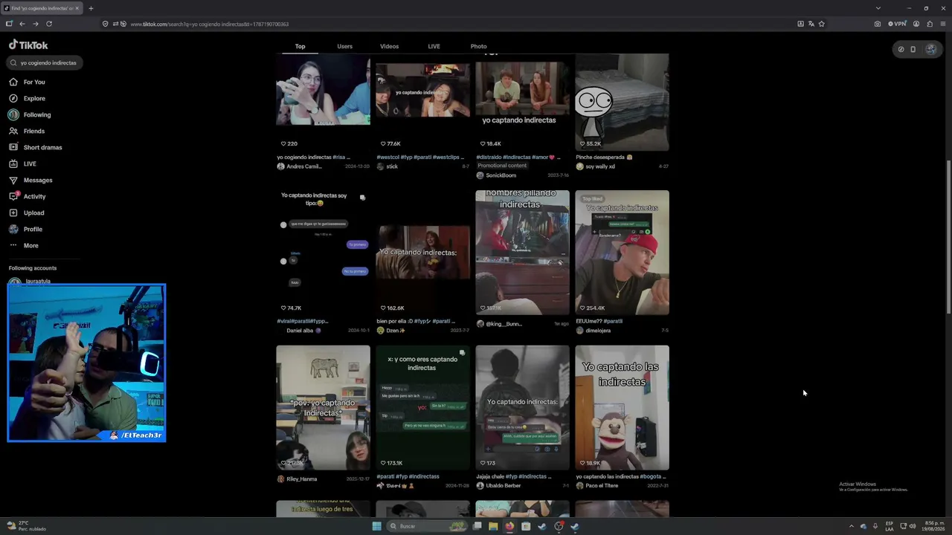Viewport: 952px width, 535px height.
Task: Show hidden system tray icons
Action: coord(852,526)
